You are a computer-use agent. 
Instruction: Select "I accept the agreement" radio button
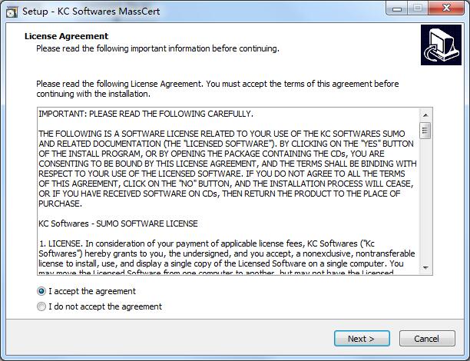click(x=41, y=292)
